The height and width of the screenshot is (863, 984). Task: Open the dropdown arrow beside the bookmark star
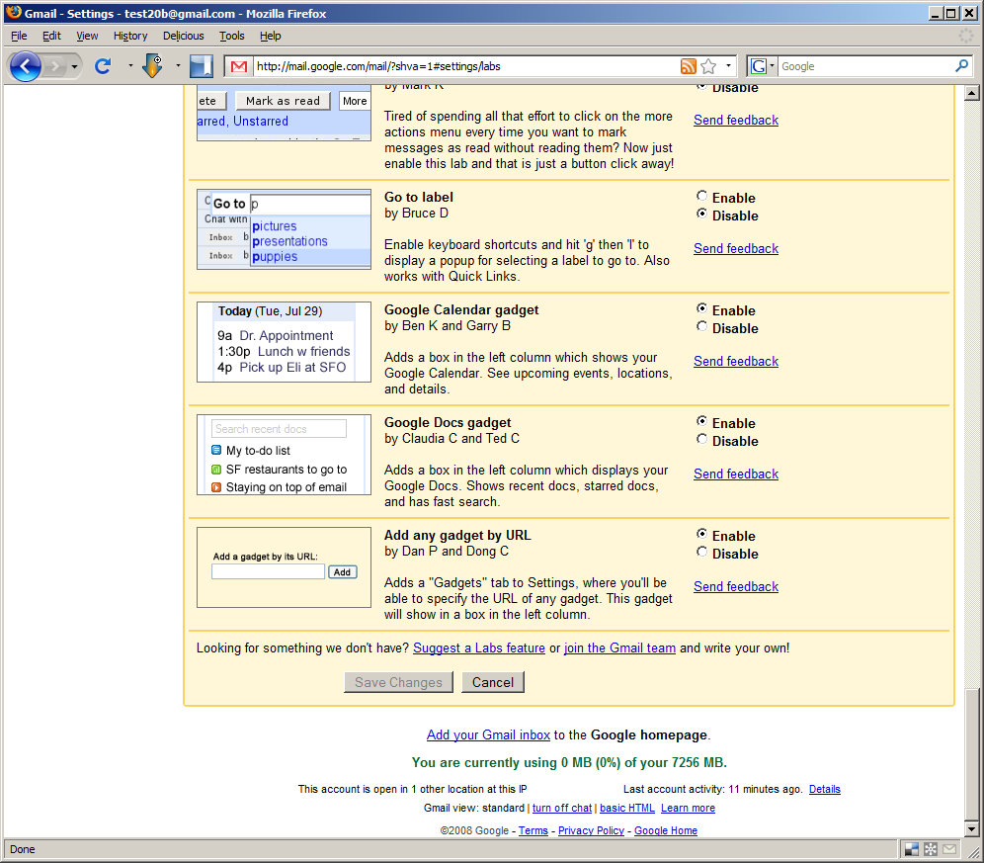[728, 66]
